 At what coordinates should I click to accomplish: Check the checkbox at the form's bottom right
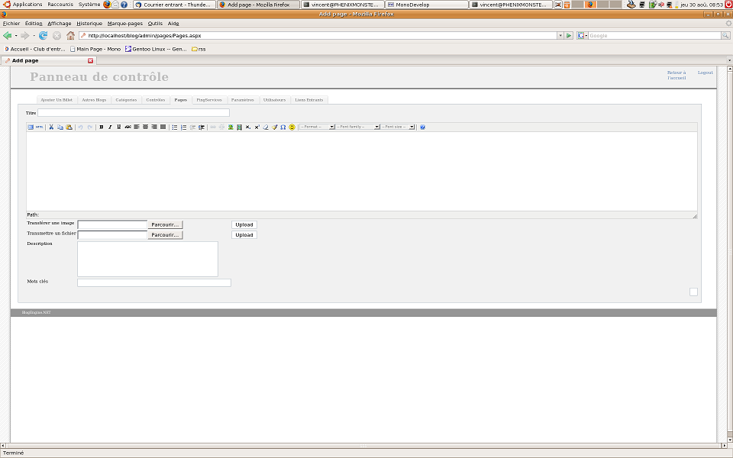tap(693, 292)
